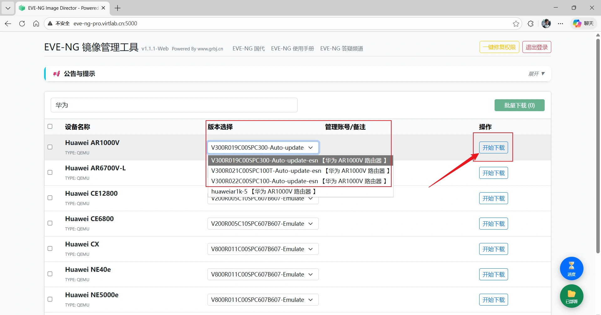
Task: Check the Huawei CE6800 row checkbox
Action: point(50,223)
